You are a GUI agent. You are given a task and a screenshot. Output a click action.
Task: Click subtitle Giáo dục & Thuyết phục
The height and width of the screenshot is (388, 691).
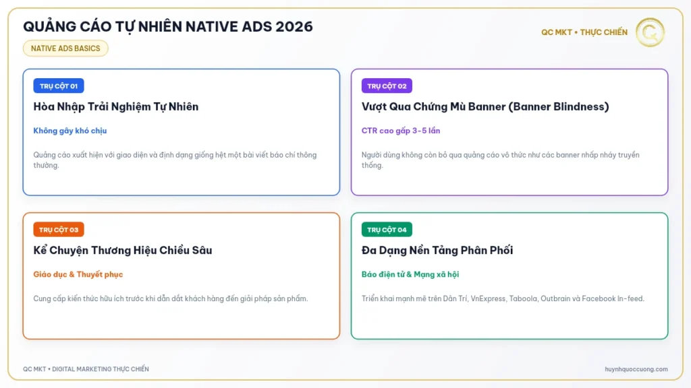click(x=78, y=275)
